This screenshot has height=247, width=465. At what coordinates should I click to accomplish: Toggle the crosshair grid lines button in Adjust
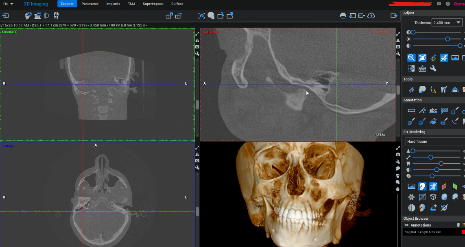(x=444, y=58)
